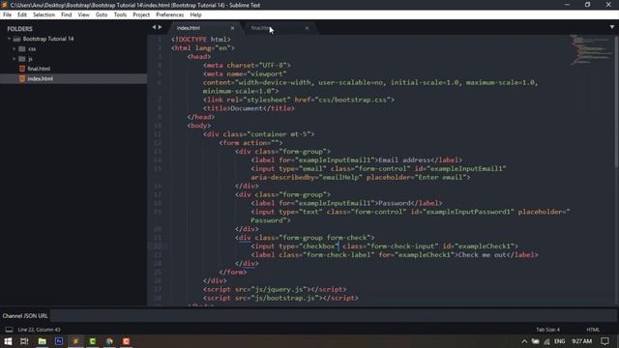Image resolution: width=619 pixels, height=348 pixels.
Task: Open the Find menu
Action: pyautogui.click(x=67, y=14)
